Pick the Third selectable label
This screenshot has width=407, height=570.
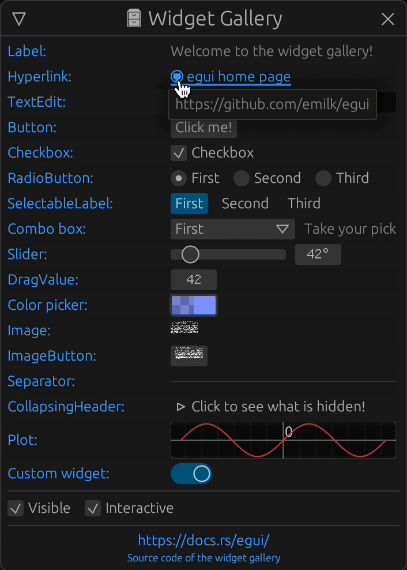[304, 204]
